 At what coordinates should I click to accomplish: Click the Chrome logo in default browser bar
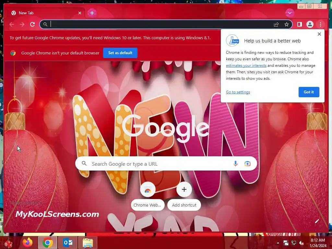(x=13, y=53)
